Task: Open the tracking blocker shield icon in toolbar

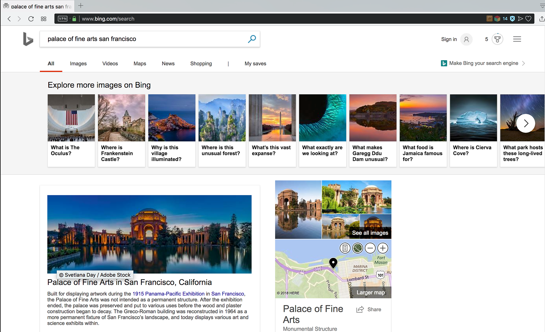Action: point(512,18)
